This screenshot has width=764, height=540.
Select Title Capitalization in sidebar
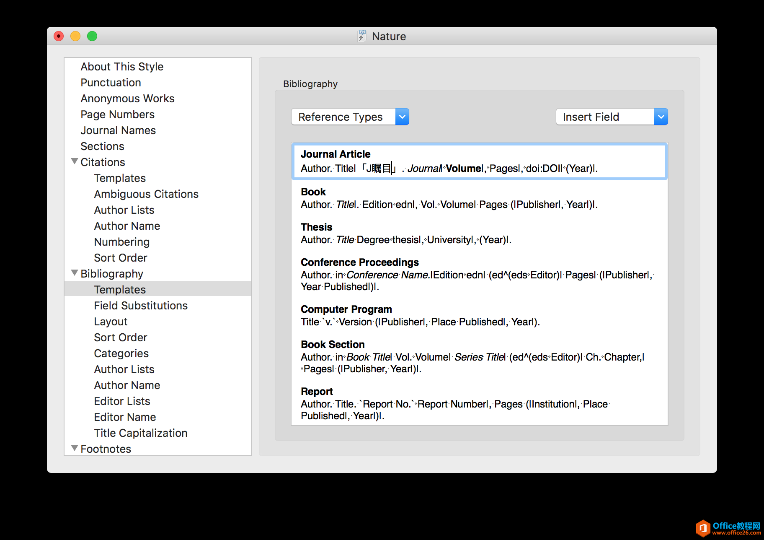pos(141,433)
